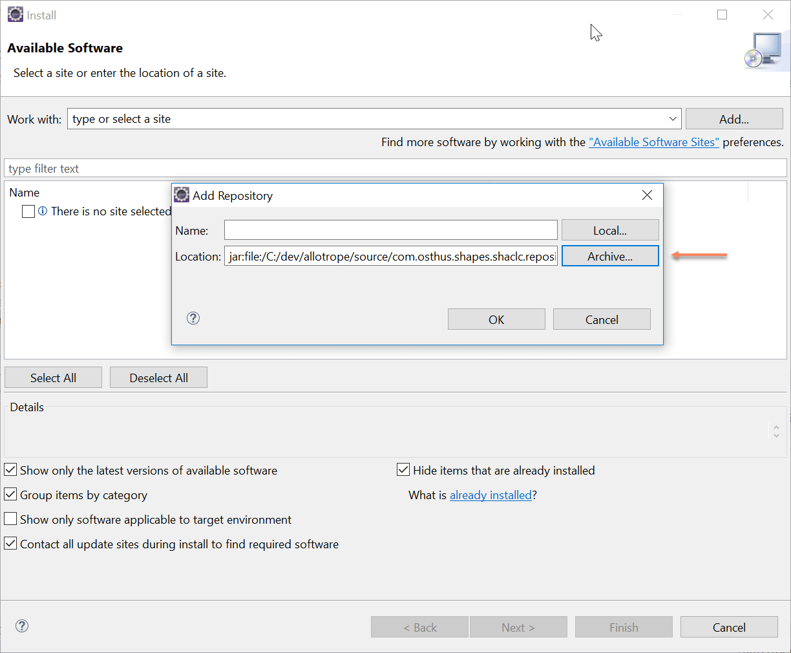Click the Local button in Add Repository
Viewport: 791px width, 653px height.
pos(610,230)
